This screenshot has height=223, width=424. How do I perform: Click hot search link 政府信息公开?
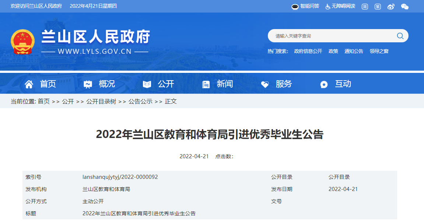(x=308, y=51)
